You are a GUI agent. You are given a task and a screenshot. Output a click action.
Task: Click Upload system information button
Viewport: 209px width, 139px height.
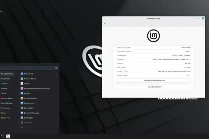click(153, 81)
